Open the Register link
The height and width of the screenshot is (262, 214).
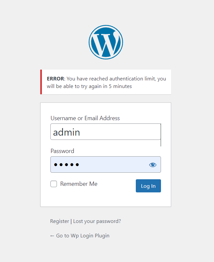coord(60,221)
